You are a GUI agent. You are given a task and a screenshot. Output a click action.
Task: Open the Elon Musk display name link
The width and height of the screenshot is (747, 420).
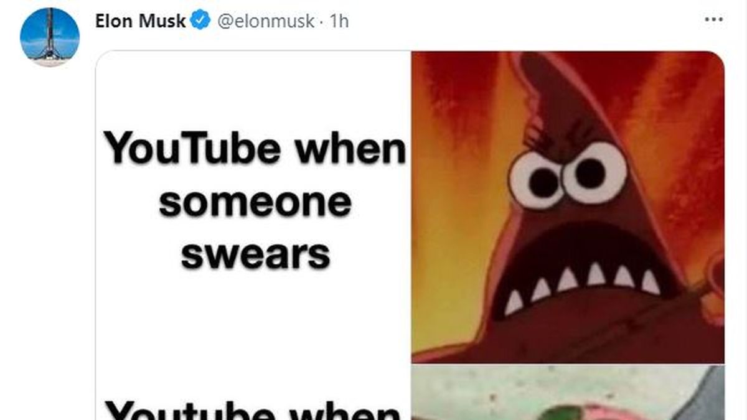point(141,21)
